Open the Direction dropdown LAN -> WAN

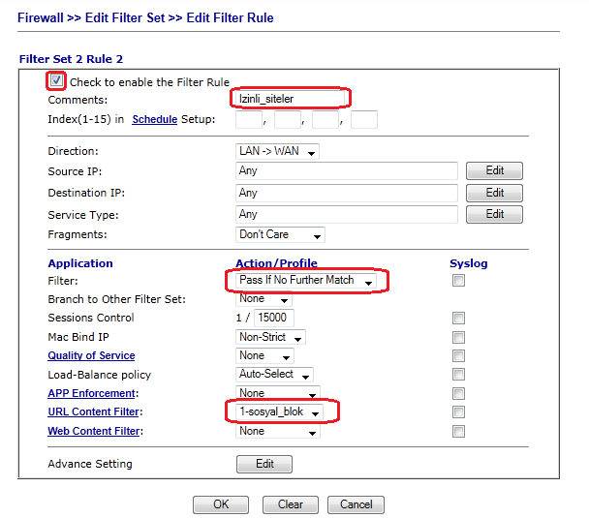(x=278, y=152)
